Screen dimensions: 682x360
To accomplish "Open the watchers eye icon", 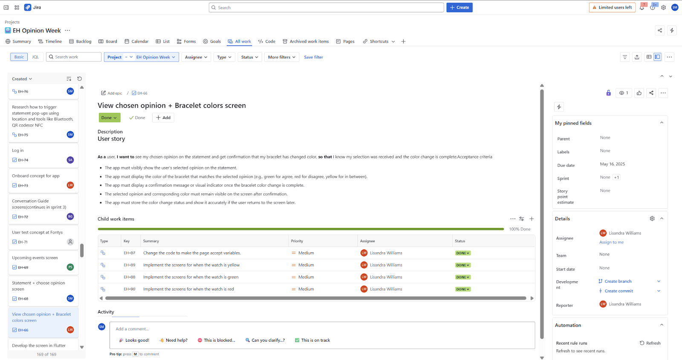I will pos(624,93).
